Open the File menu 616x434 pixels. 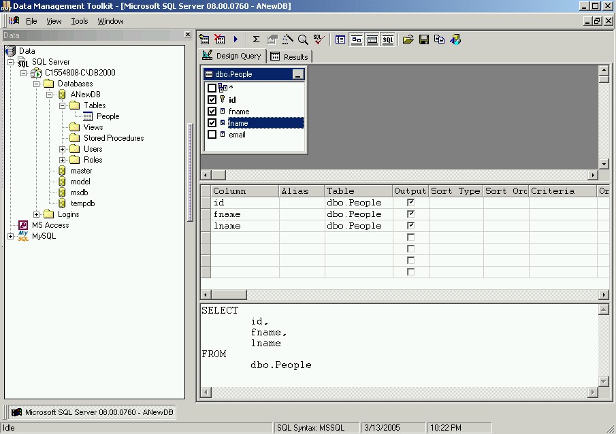(x=31, y=21)
